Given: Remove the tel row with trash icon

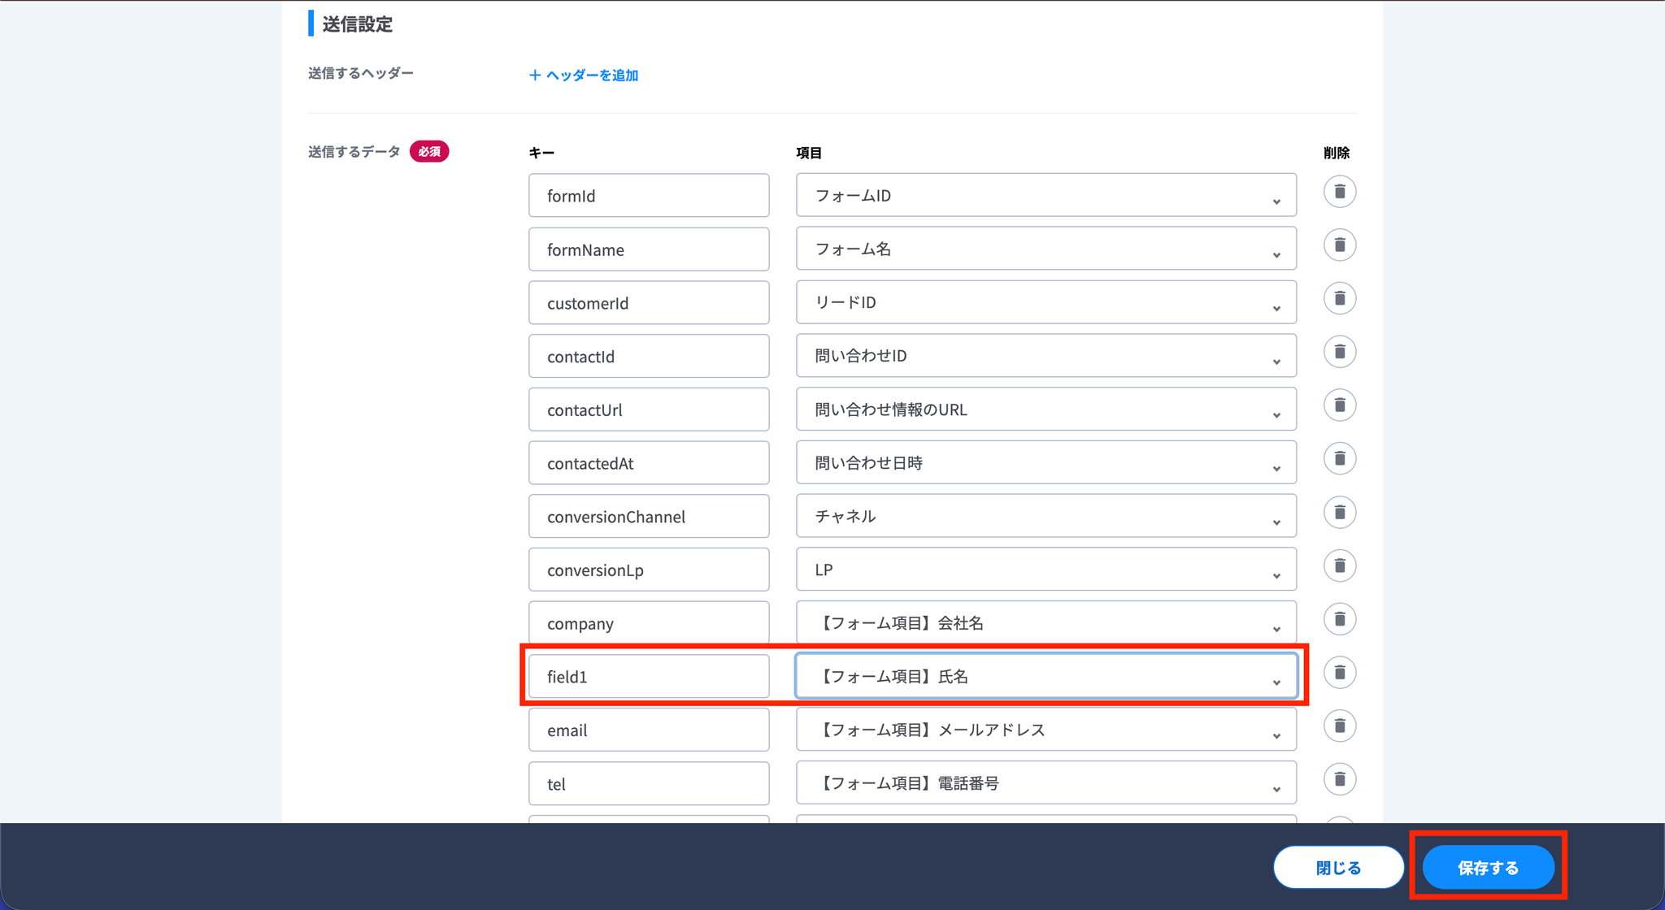Looking at the screenshot, I should [1339, 780].
